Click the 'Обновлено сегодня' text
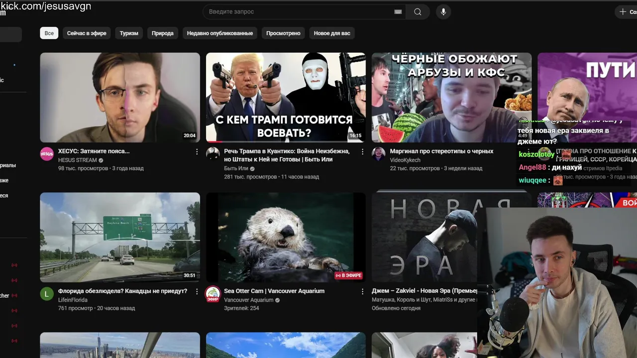This screenshot has height=358, width=637. 396,308
